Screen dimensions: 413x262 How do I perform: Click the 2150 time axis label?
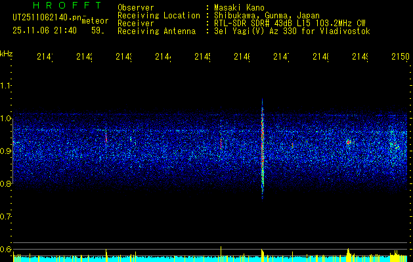[401, 56]
